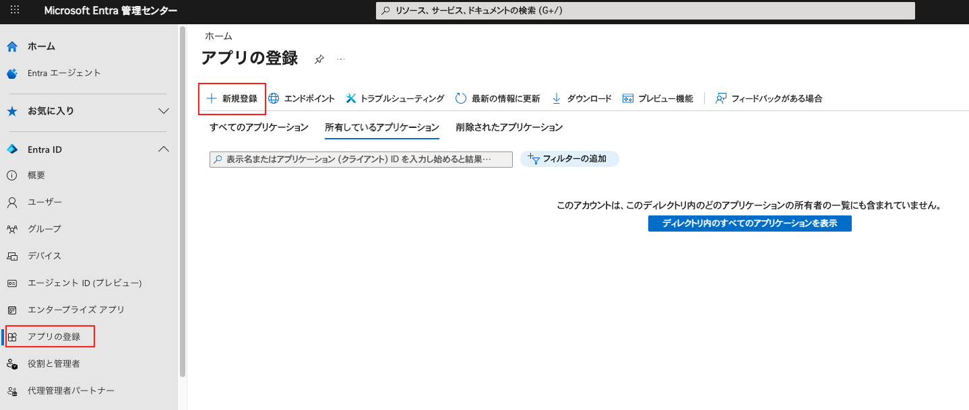Click the 代理管理者パートナー icon
This screenshot has height=410, width=969.
[12, 391]
